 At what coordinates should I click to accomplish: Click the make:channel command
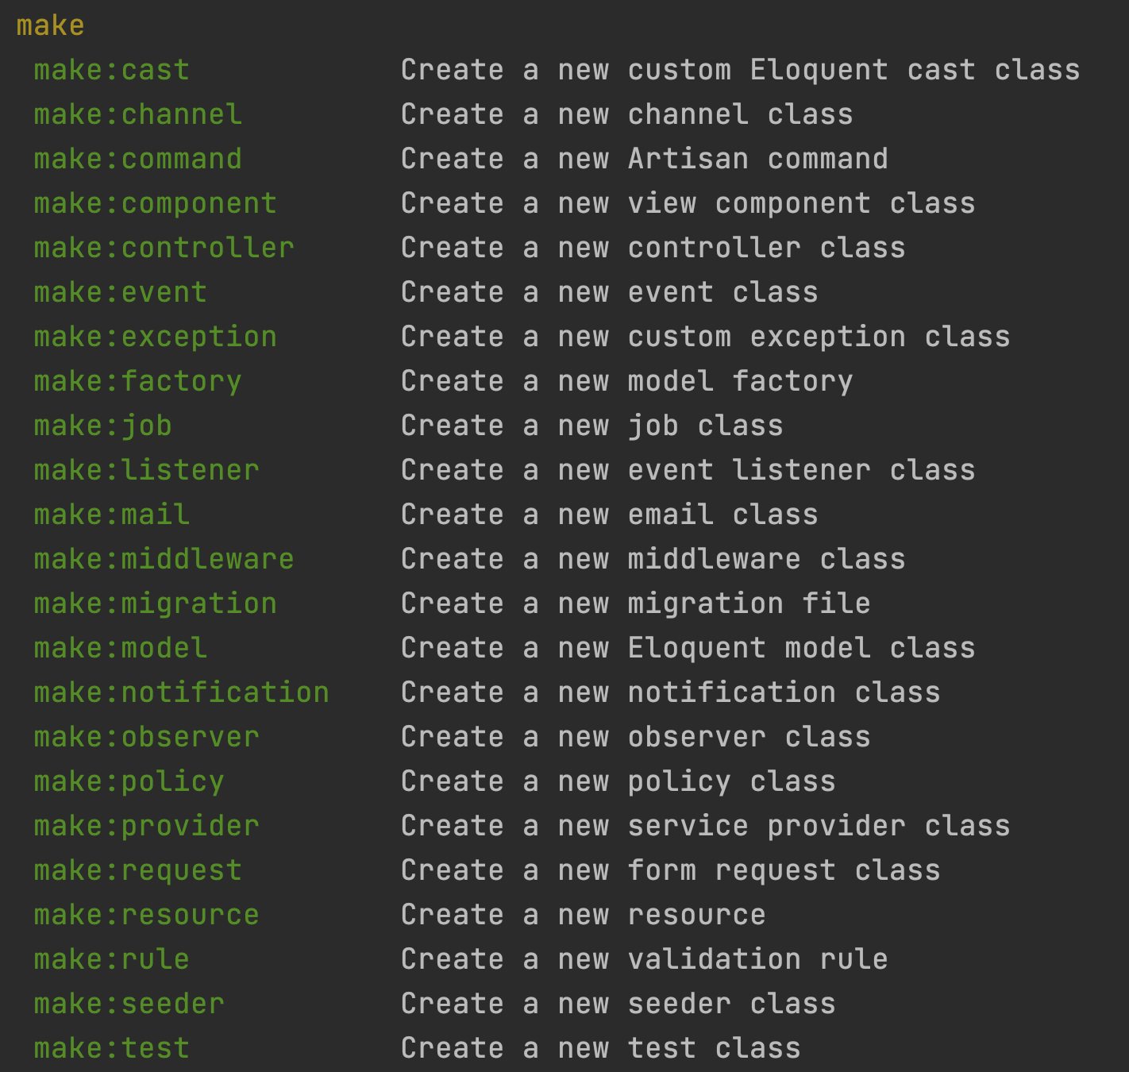tap(138, 114)
